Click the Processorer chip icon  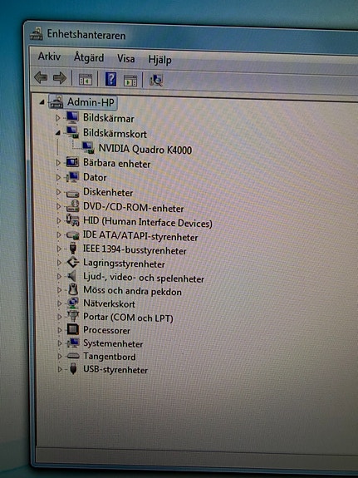[x=73, y=329]
